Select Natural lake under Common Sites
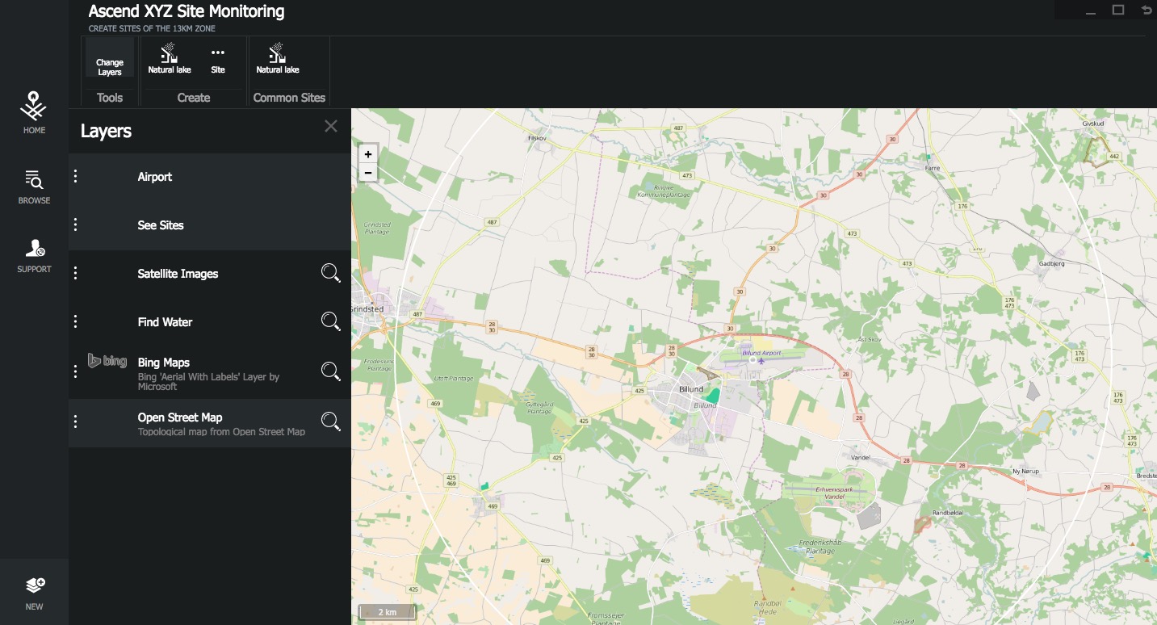 (278, 59)
